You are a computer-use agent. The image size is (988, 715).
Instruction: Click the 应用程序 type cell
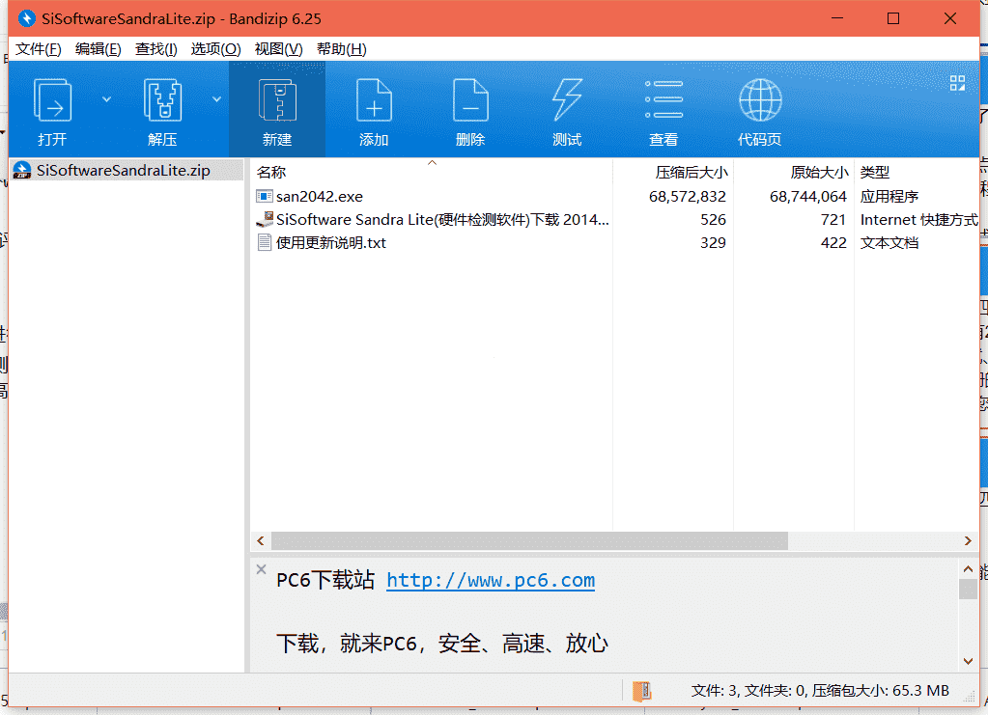pyautogui.click(x=889, y=197)
